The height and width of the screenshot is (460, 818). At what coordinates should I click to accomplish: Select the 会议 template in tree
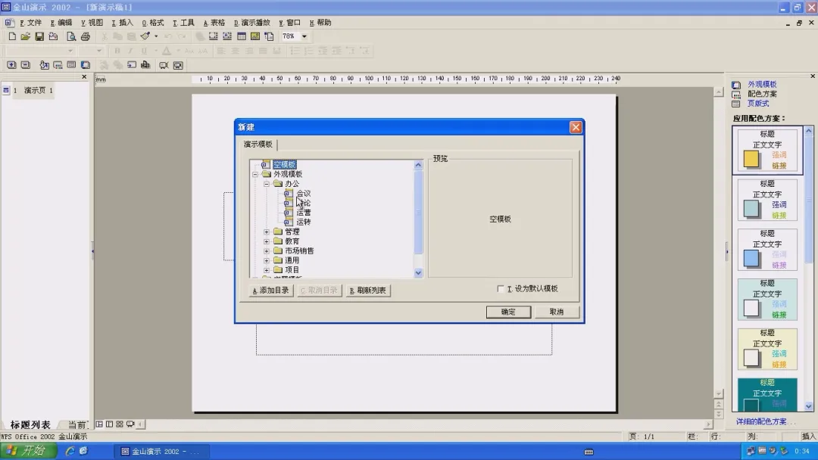coord(304,194)
